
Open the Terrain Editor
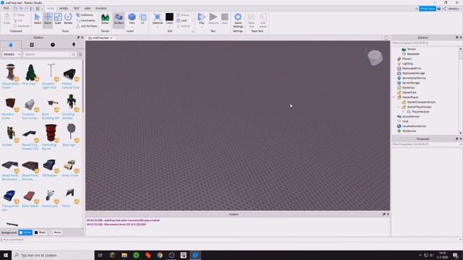105,19
